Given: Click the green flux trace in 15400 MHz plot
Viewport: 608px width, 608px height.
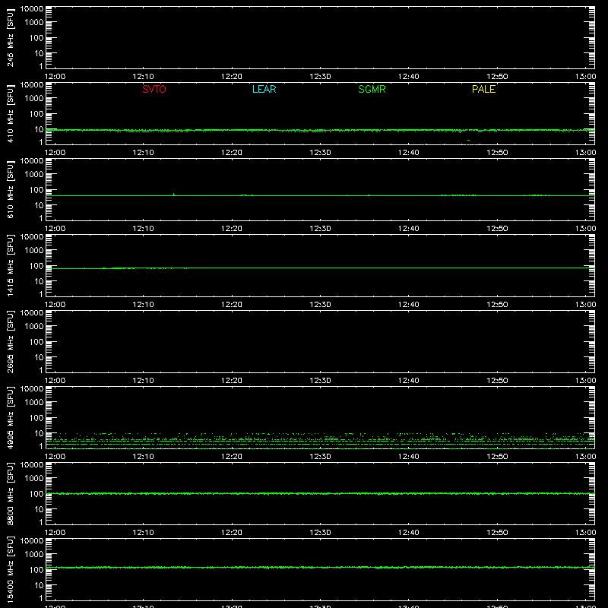Looking at the screenshot, I should pos(320,567).
